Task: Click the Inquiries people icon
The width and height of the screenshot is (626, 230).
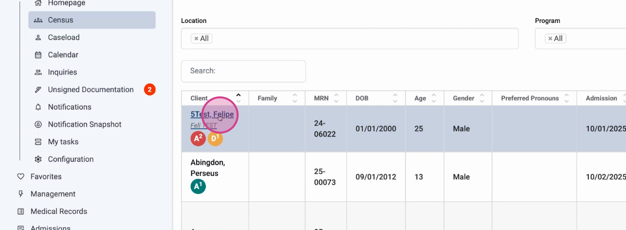Action: pos(38,72)
